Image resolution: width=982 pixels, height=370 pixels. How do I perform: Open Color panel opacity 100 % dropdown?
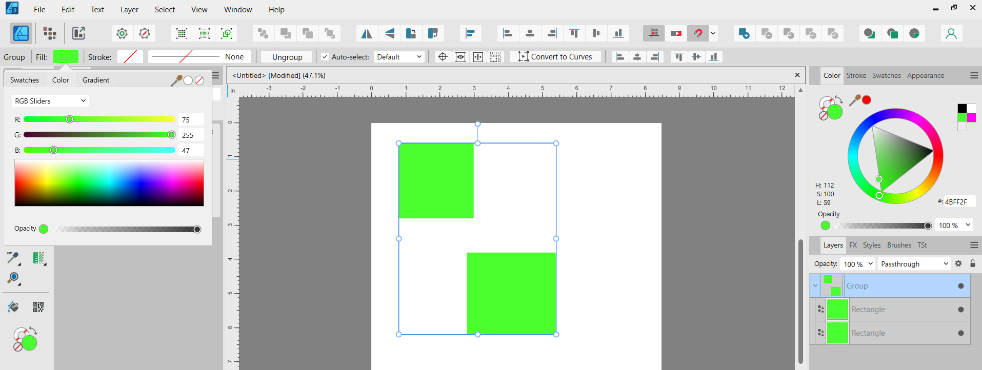[x=954, y=225]
